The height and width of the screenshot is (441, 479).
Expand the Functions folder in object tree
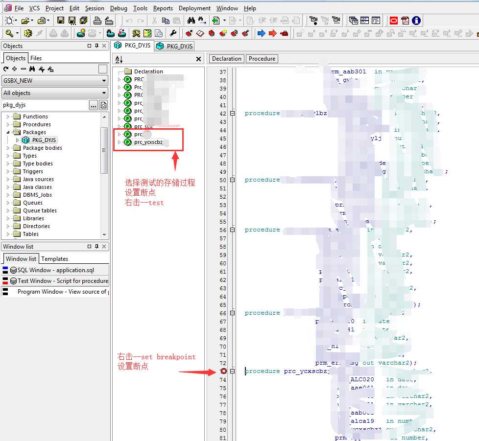pos(8,116)
